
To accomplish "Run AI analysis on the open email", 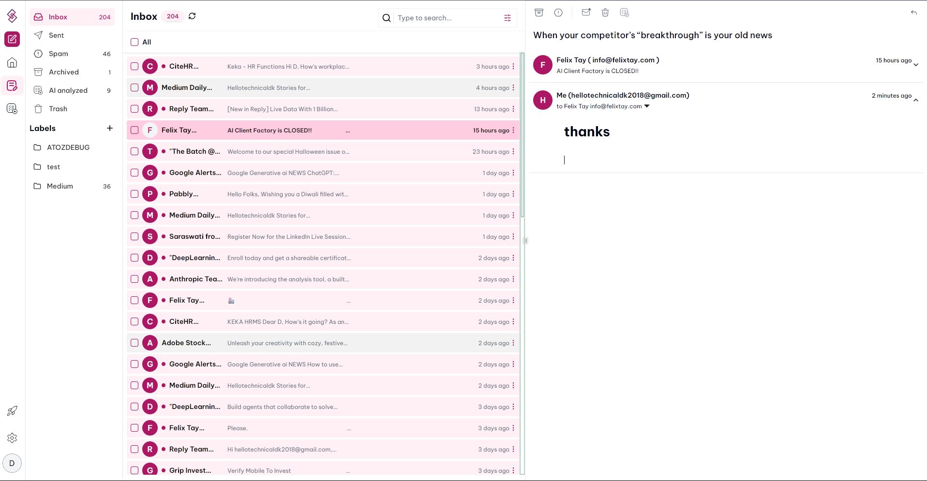I will pyautogui.click(x=624, y=13).
